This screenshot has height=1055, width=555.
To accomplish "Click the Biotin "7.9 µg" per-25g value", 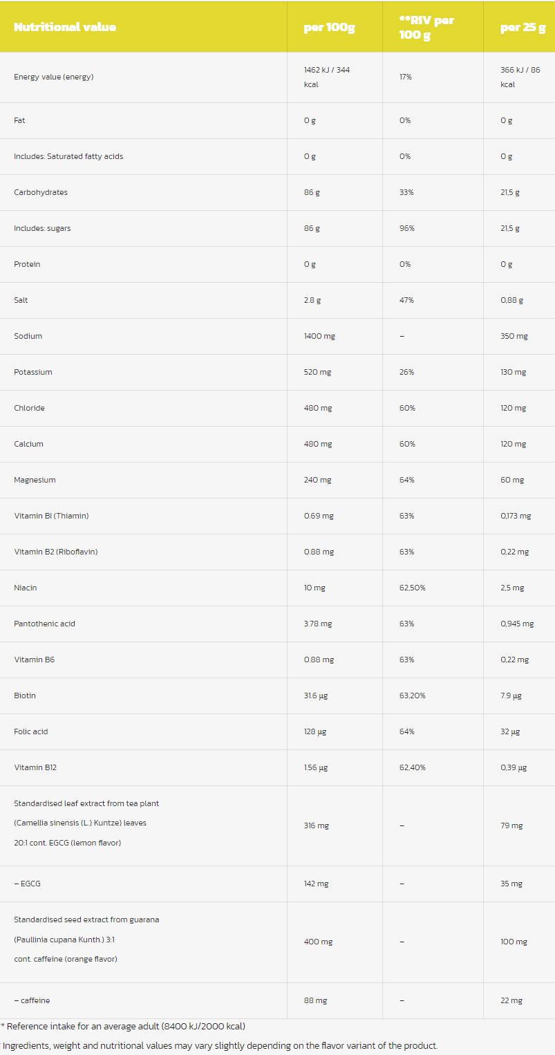I will (511, 695).
